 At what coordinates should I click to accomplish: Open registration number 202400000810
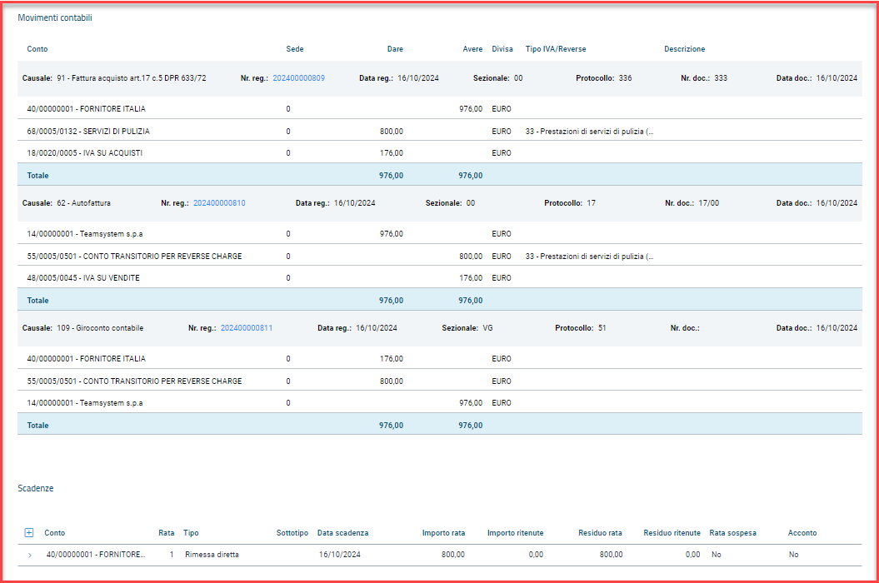219,203
